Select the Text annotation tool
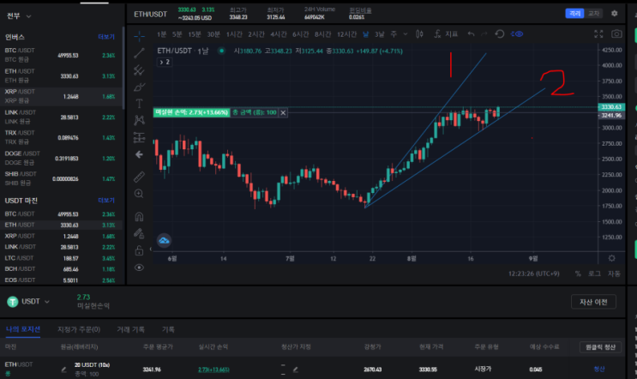This screenshot has width=637, height=379. [x=139, y=103]
